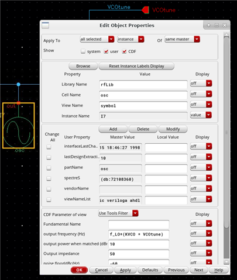This screenshot has width=237, height=280.
Task: Close the Edit Object Properties dialog
Action: (x=225, y=25)
